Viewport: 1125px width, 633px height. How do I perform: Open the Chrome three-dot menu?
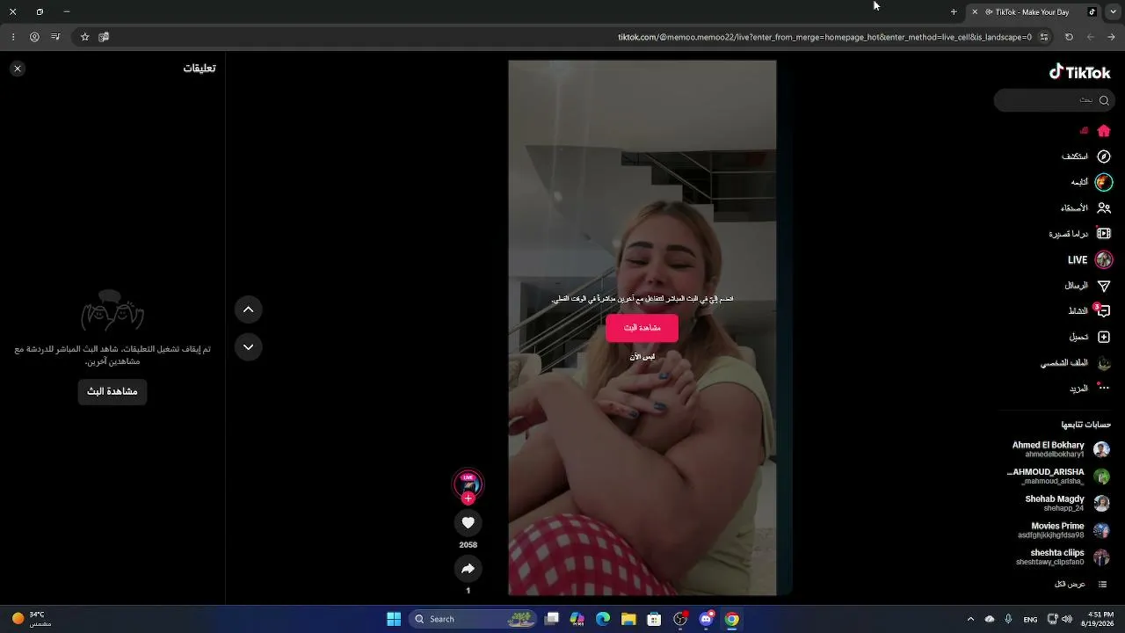13,37
